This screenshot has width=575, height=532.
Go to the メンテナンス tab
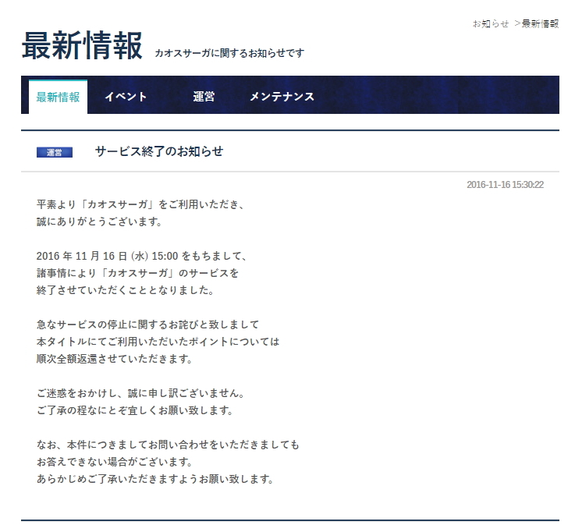(282, 97)
